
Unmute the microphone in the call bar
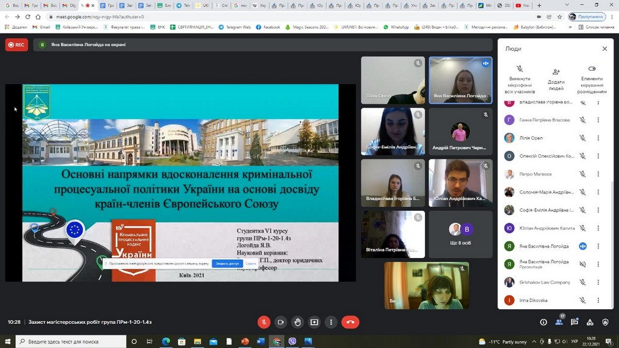(264, 322)
